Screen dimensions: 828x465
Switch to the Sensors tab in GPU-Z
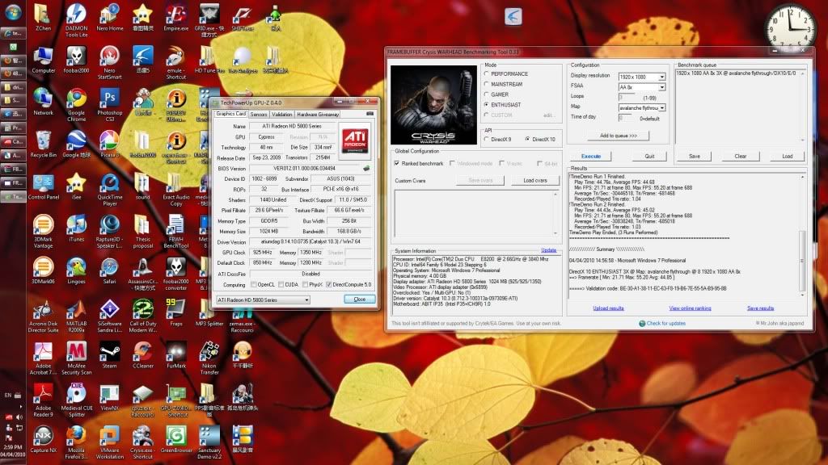pyautogui.click(x=258, y=115)
